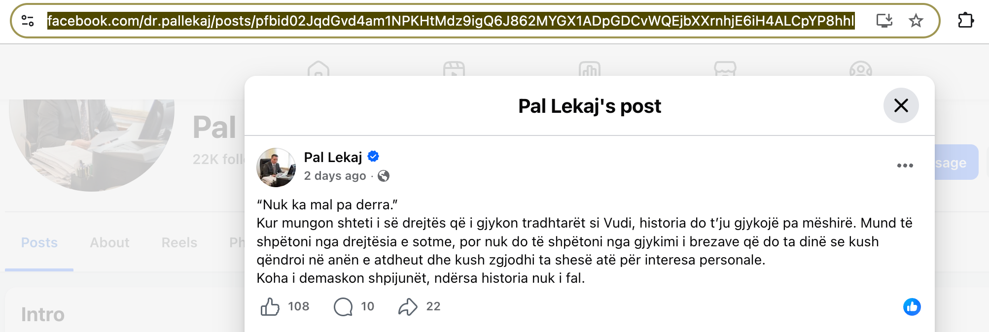Click the '2 days ago' timestamp link
The width and height of the screenshot is (989, 332).
point(335,176)
